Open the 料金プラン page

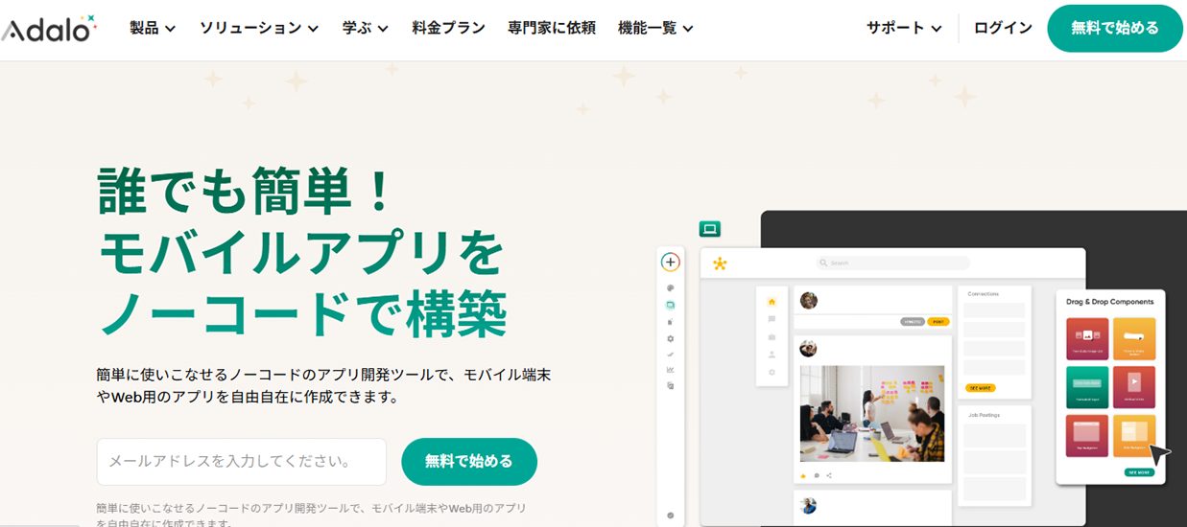448,28
